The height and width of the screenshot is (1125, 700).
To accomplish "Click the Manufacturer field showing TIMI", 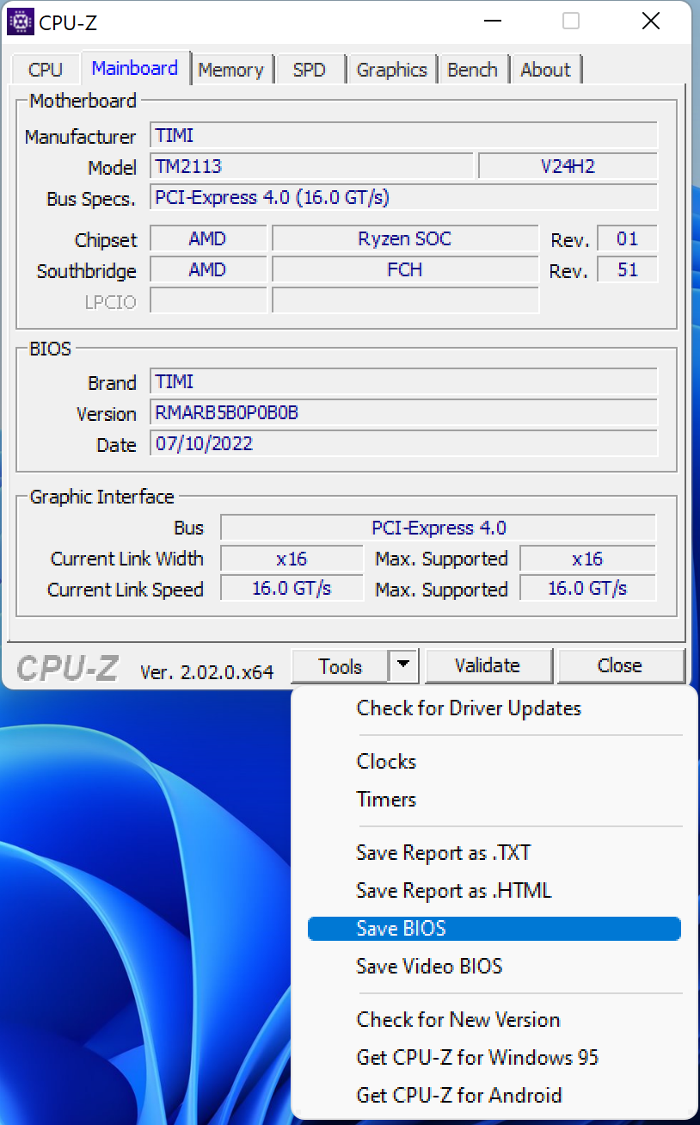I will click(404, 136).
